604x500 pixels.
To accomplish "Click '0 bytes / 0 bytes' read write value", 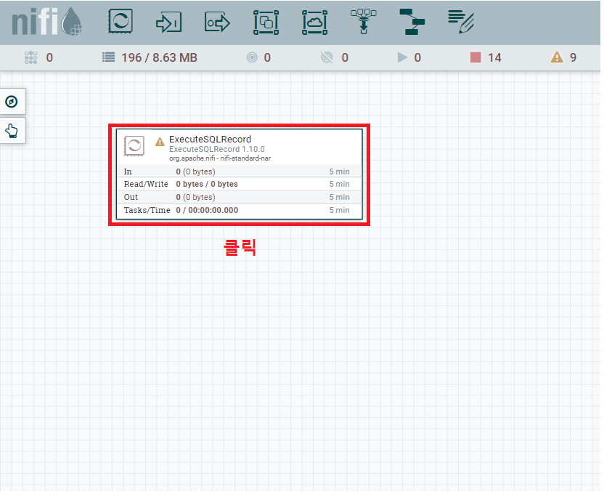I will [207, 185].
